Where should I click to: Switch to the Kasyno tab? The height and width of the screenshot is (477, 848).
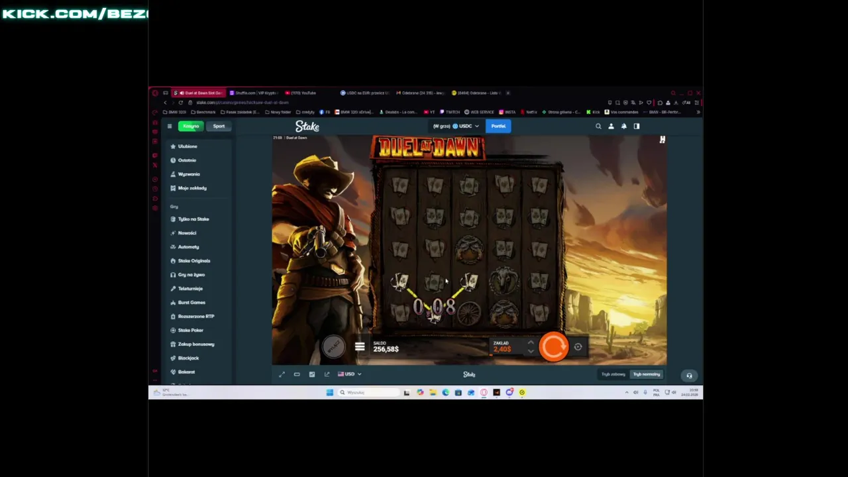coord(191,126)
